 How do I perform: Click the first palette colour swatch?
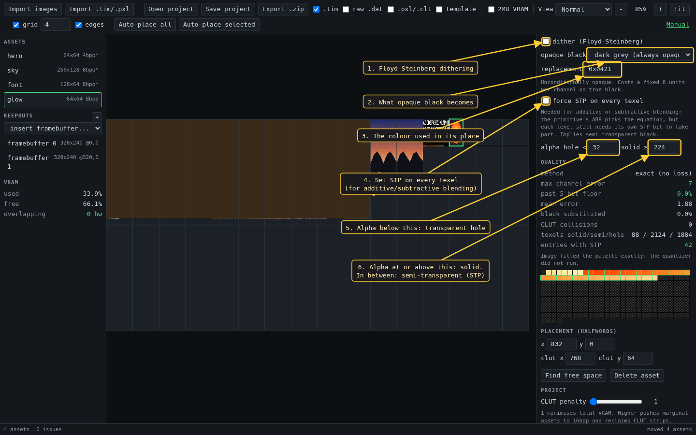(x=543, y=273)
